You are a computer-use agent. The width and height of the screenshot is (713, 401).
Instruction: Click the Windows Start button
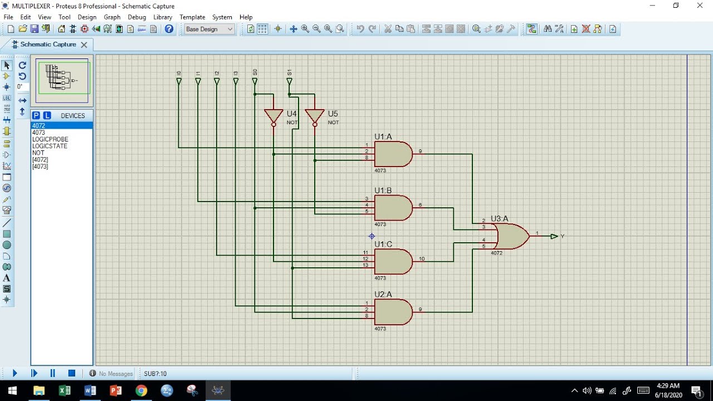(12, 390)
